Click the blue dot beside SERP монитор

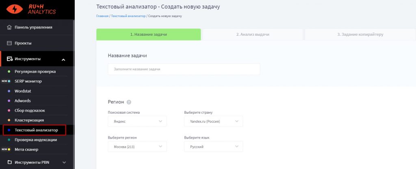(x=9, y=81)
